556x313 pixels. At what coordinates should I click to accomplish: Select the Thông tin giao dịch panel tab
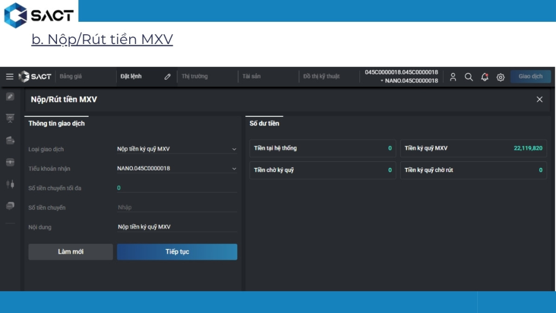tap(56, 123)
